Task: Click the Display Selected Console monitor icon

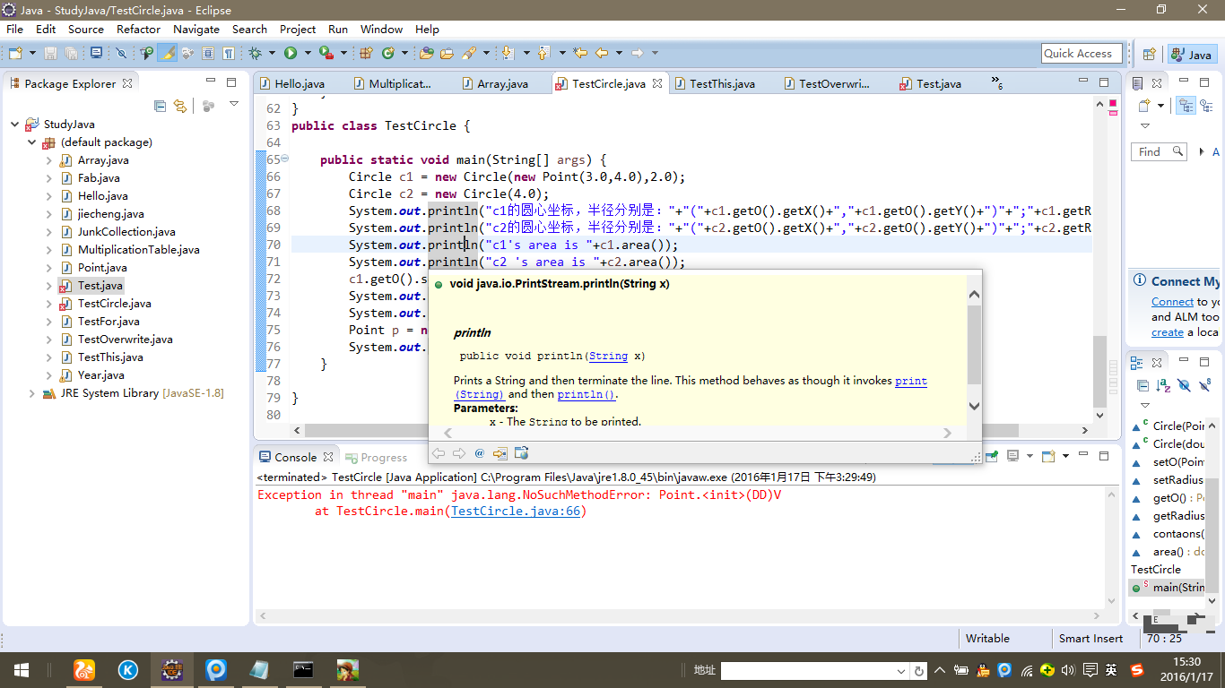Action: point(1013,456)
